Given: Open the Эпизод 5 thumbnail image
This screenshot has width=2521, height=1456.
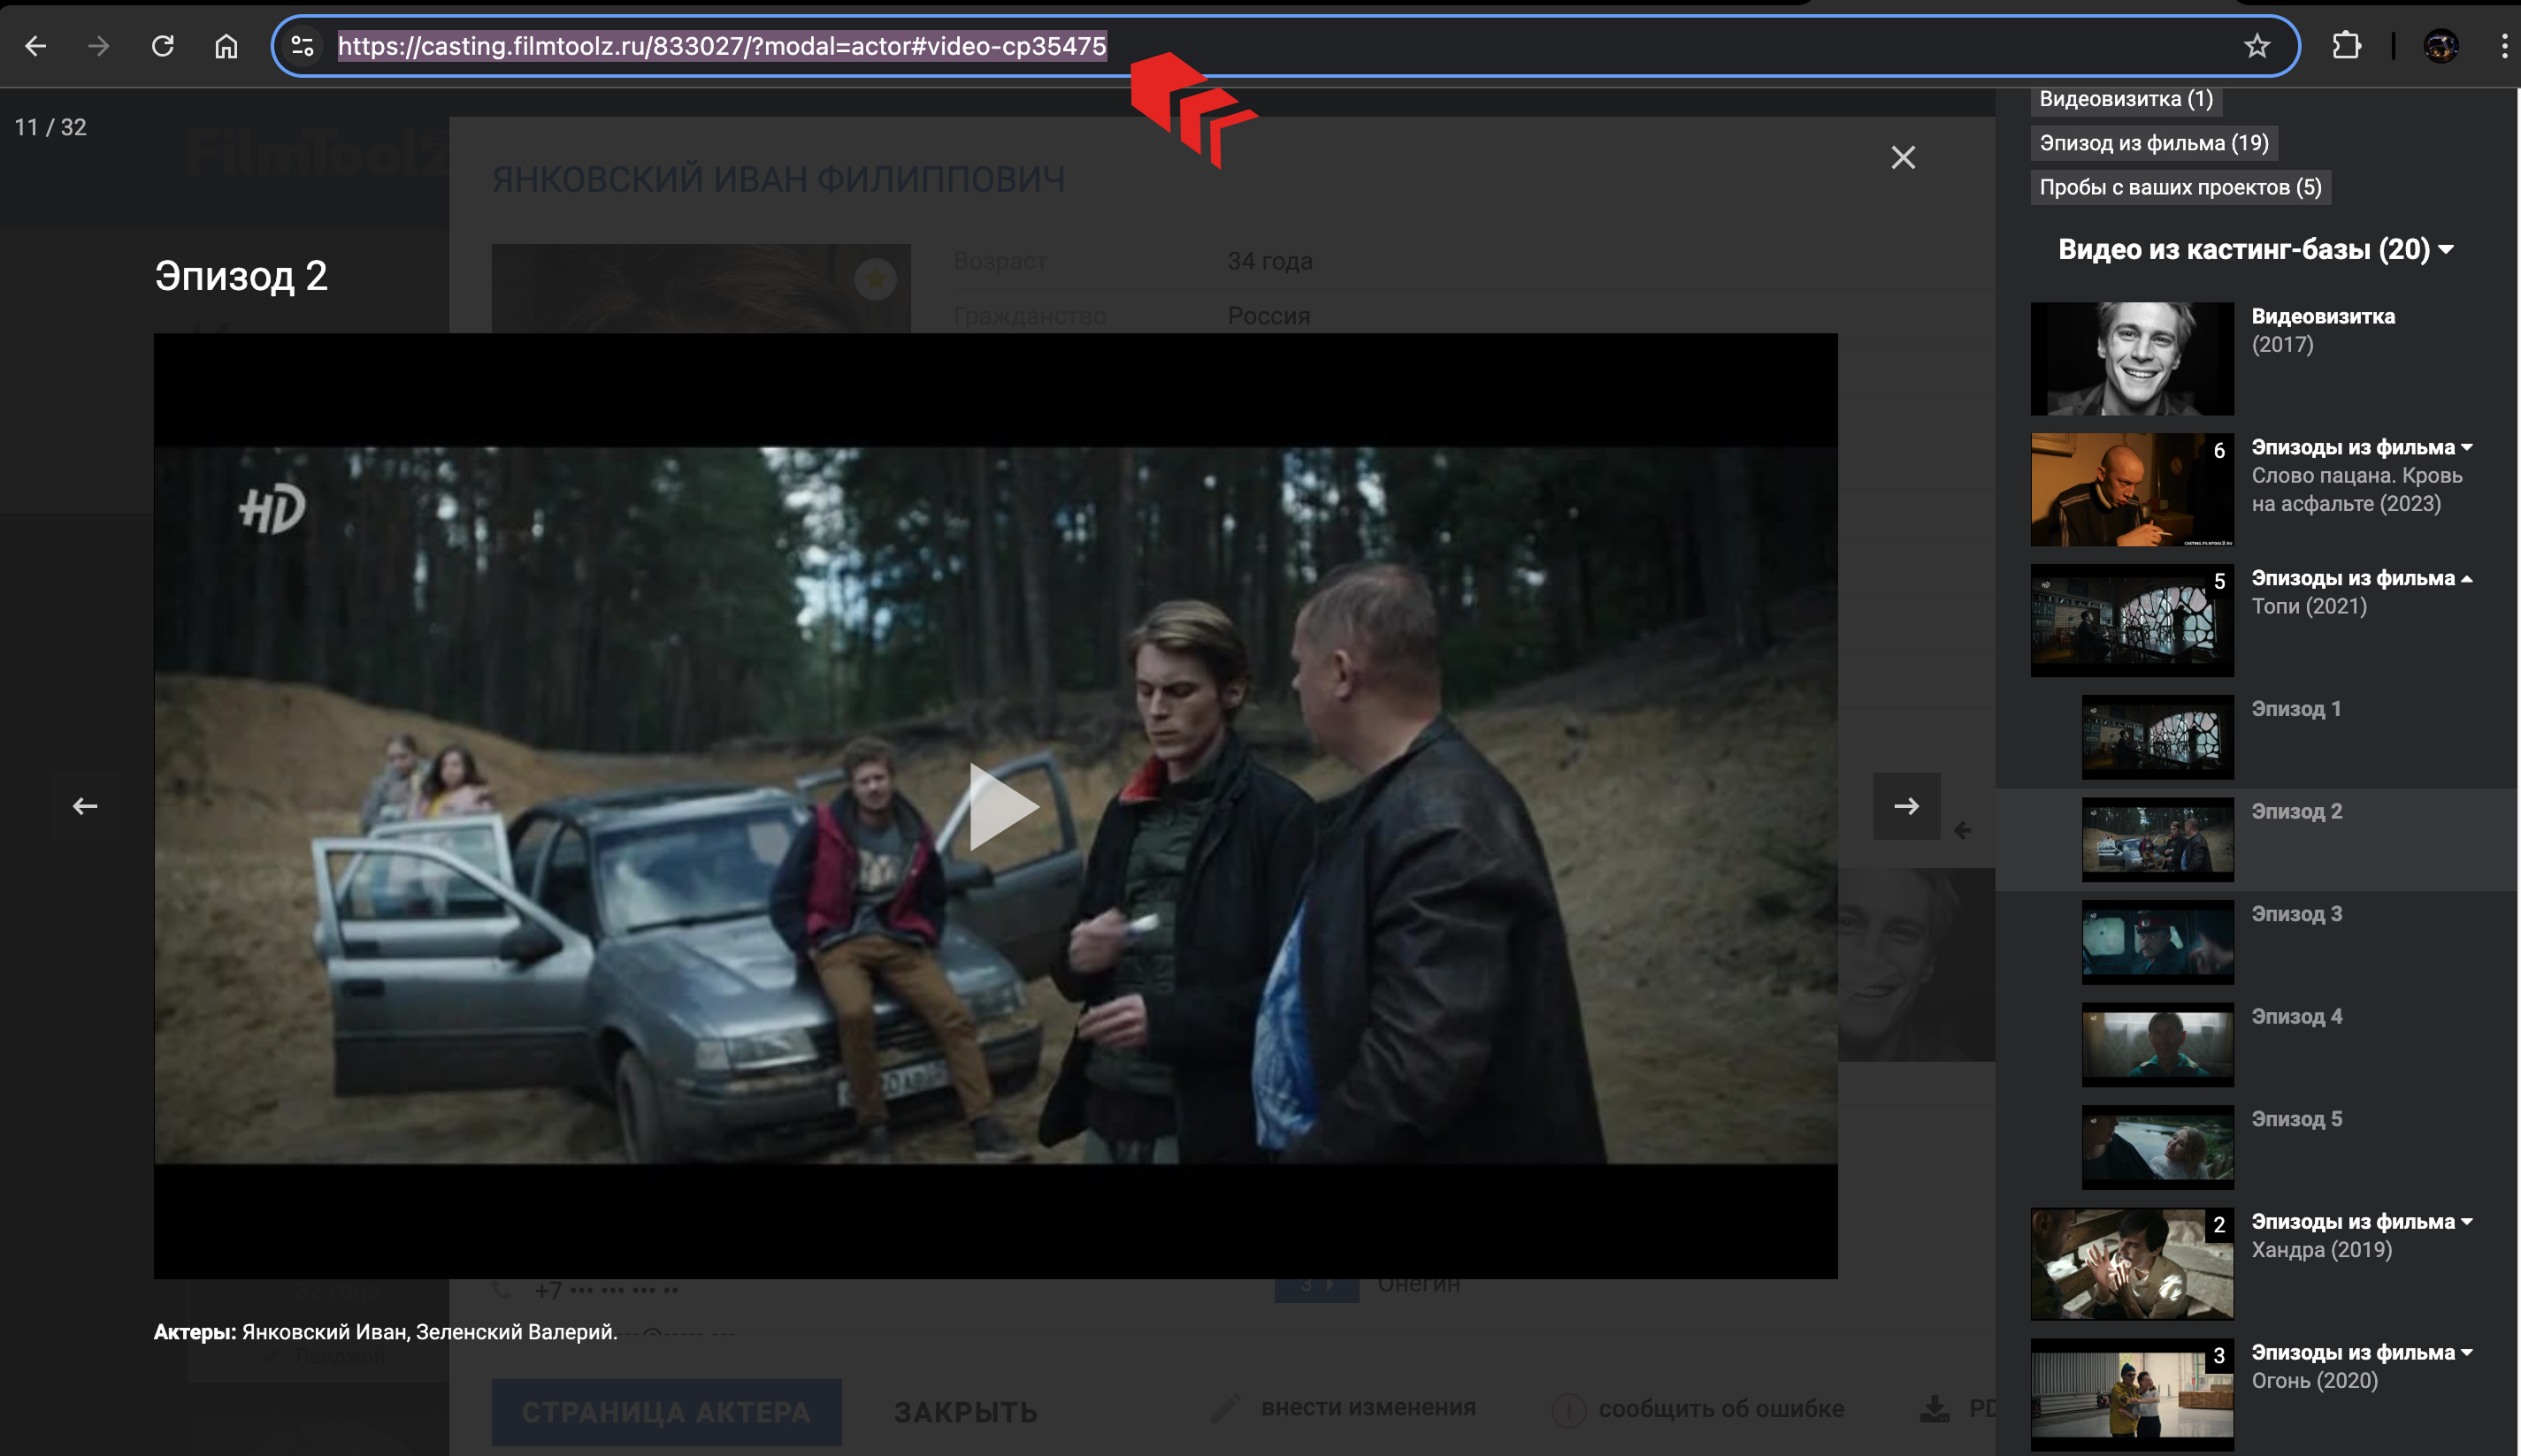Looking at the screenshot, I should click(x=2157, y=1148).
